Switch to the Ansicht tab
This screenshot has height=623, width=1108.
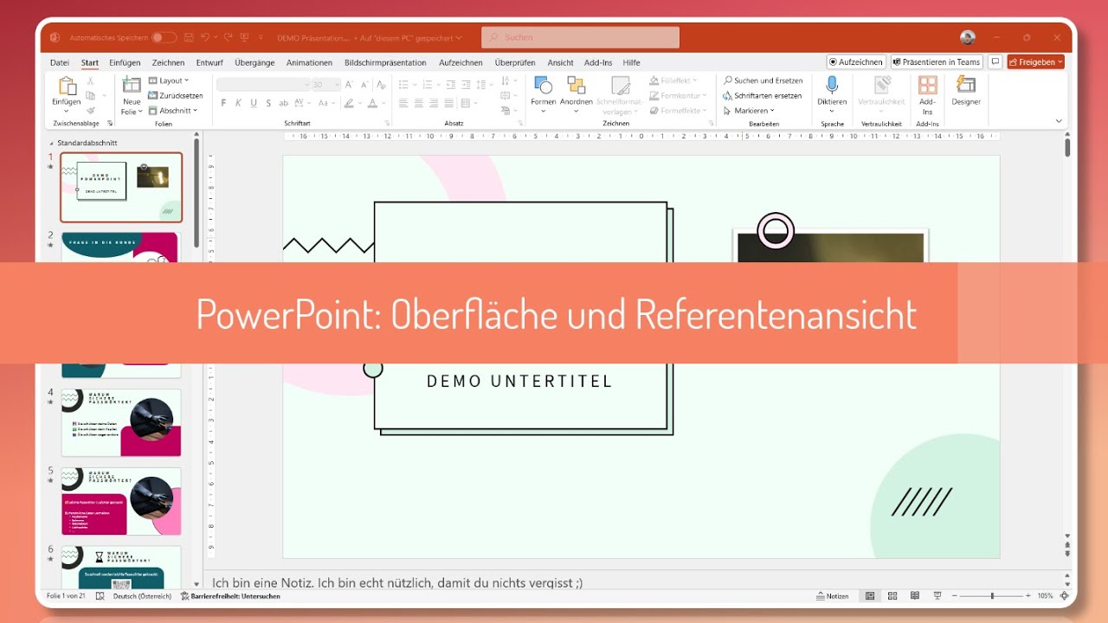click(560, 62)
